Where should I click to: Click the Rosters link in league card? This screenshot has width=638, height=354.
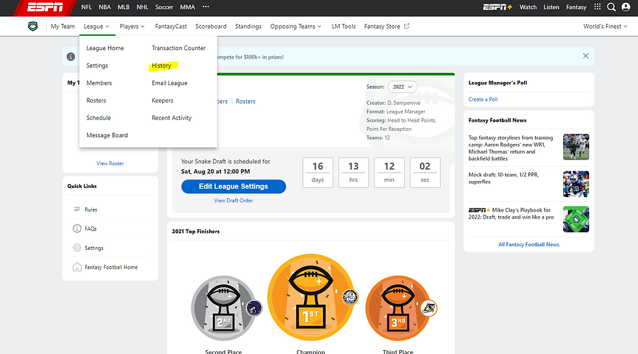(x=246, y=102)
